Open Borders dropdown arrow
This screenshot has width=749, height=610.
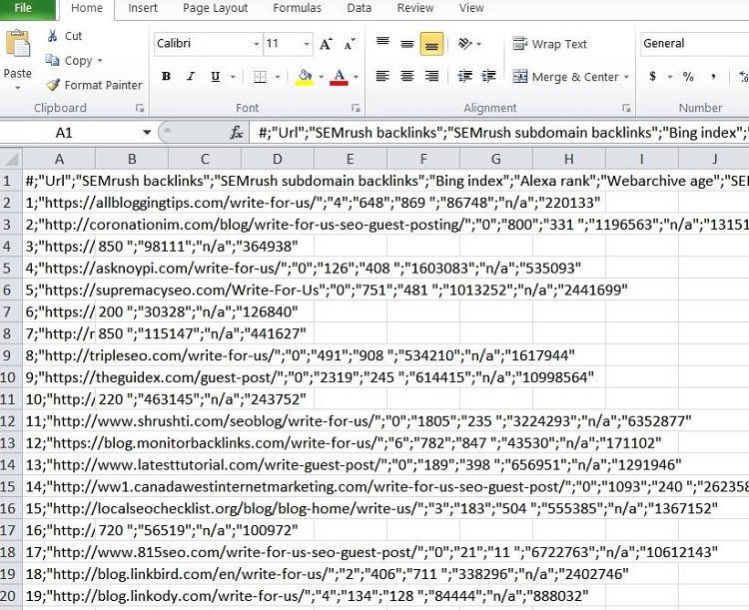click(x=277, y=77)
